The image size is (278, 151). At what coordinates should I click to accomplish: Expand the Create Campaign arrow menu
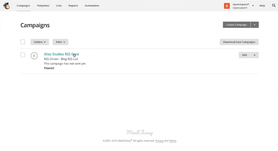255,25
